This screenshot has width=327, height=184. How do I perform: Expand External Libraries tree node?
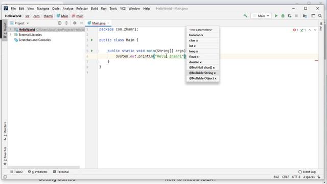click(x=11, y=35)
